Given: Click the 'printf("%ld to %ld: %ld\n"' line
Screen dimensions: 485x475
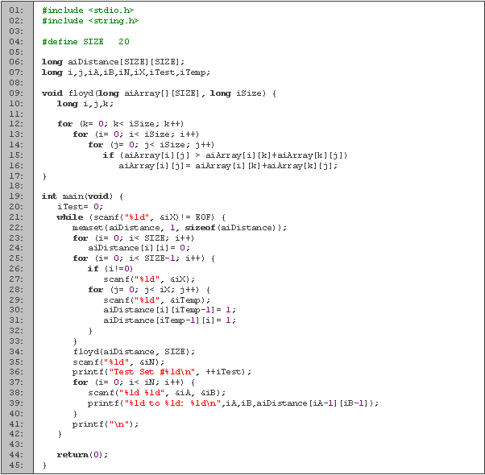Looking at the screenshot, I should coord(233,403).
